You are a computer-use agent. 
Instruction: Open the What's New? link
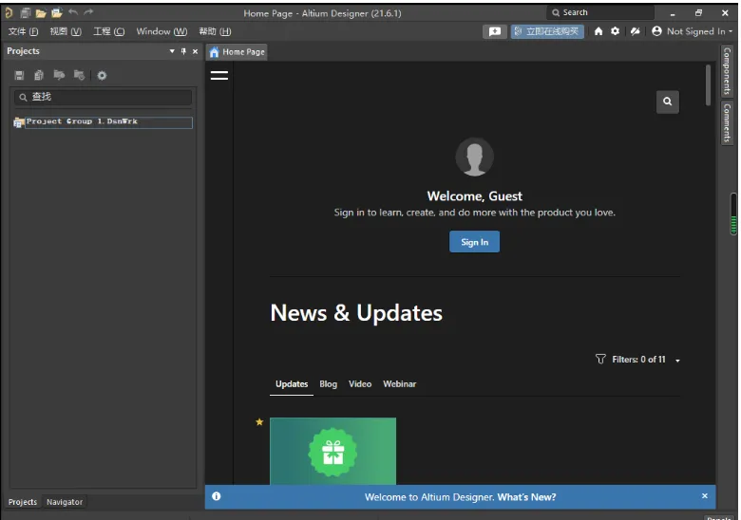coord(526,497)
